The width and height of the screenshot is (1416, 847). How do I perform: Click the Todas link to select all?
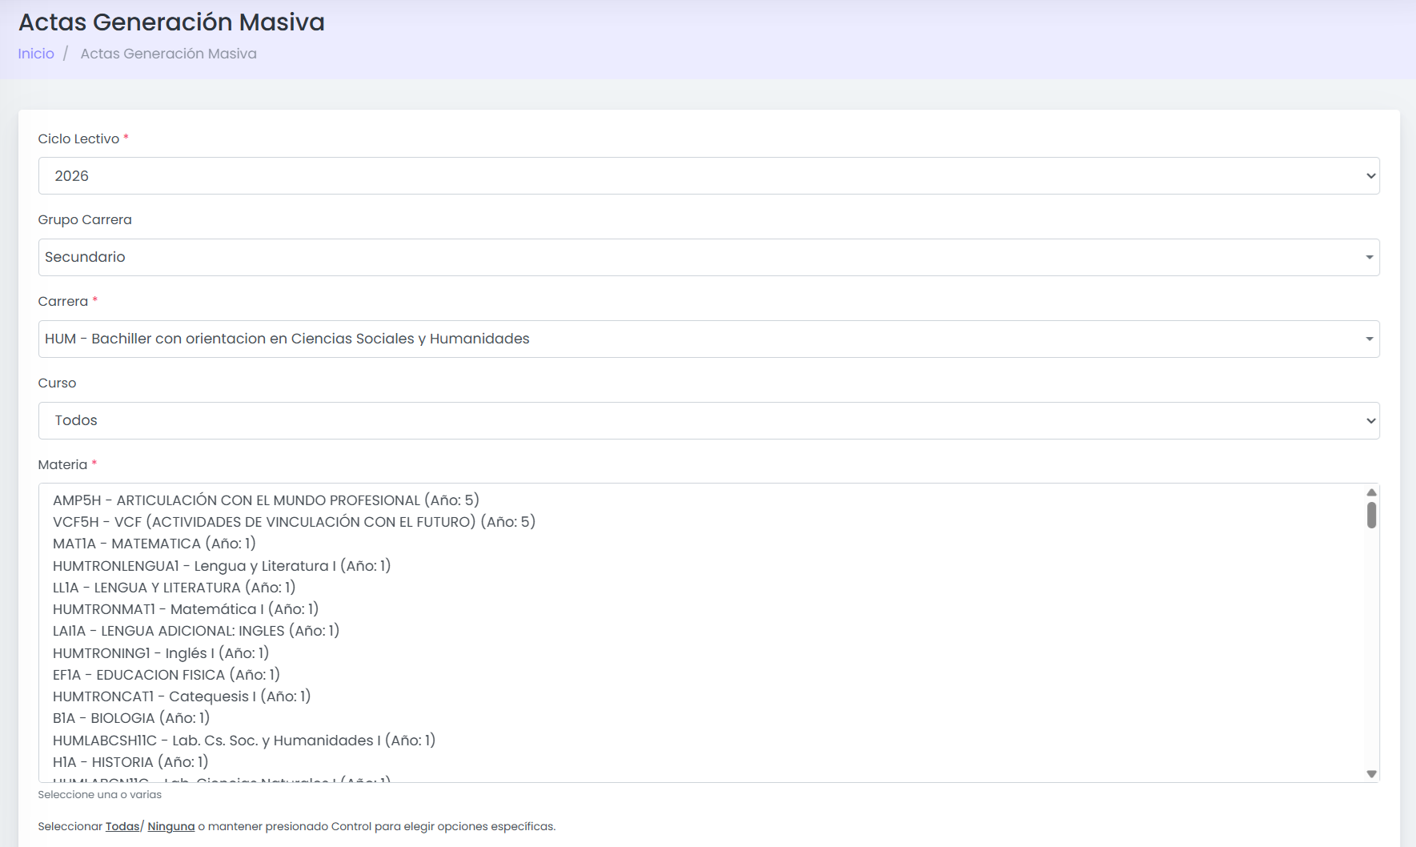pyautogui.click(x=122, y=826)
